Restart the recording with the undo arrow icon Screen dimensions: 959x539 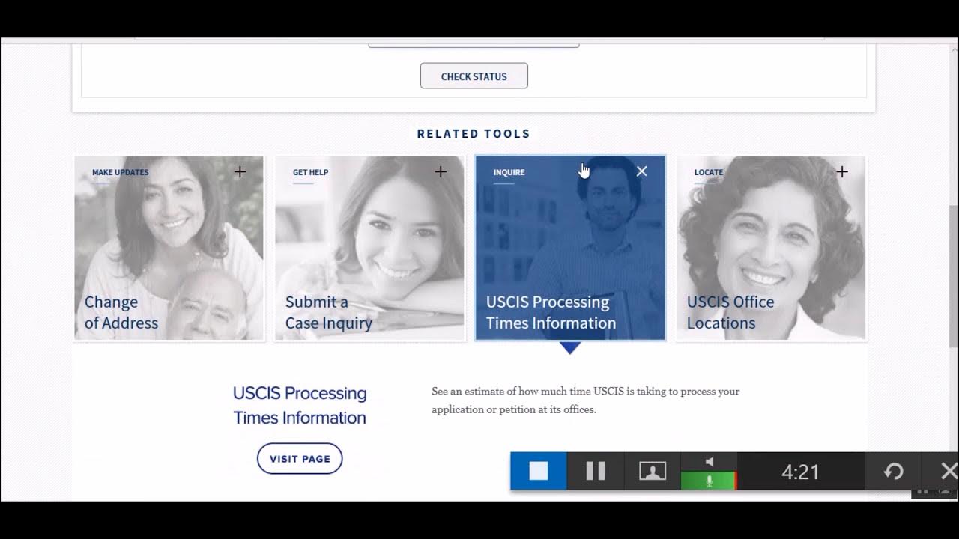click(x=893, y=471)
